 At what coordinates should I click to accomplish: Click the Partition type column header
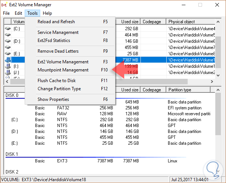click(x=188, y=90)
